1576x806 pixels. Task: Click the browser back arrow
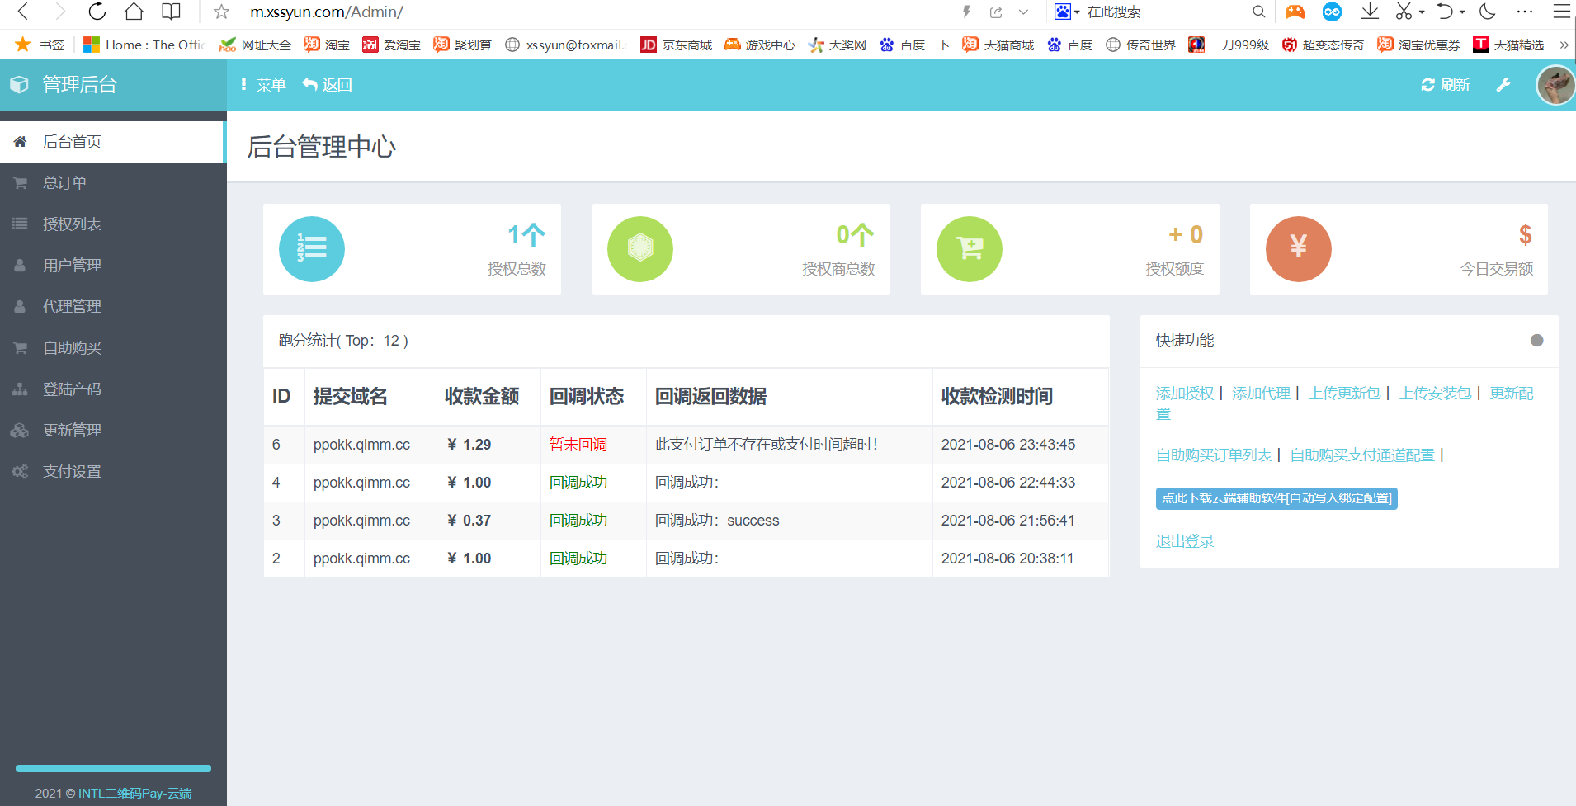click(x=23, y=12)
